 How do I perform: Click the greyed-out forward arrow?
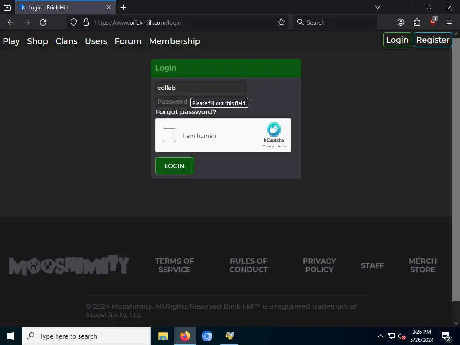[x=27, y=22]
